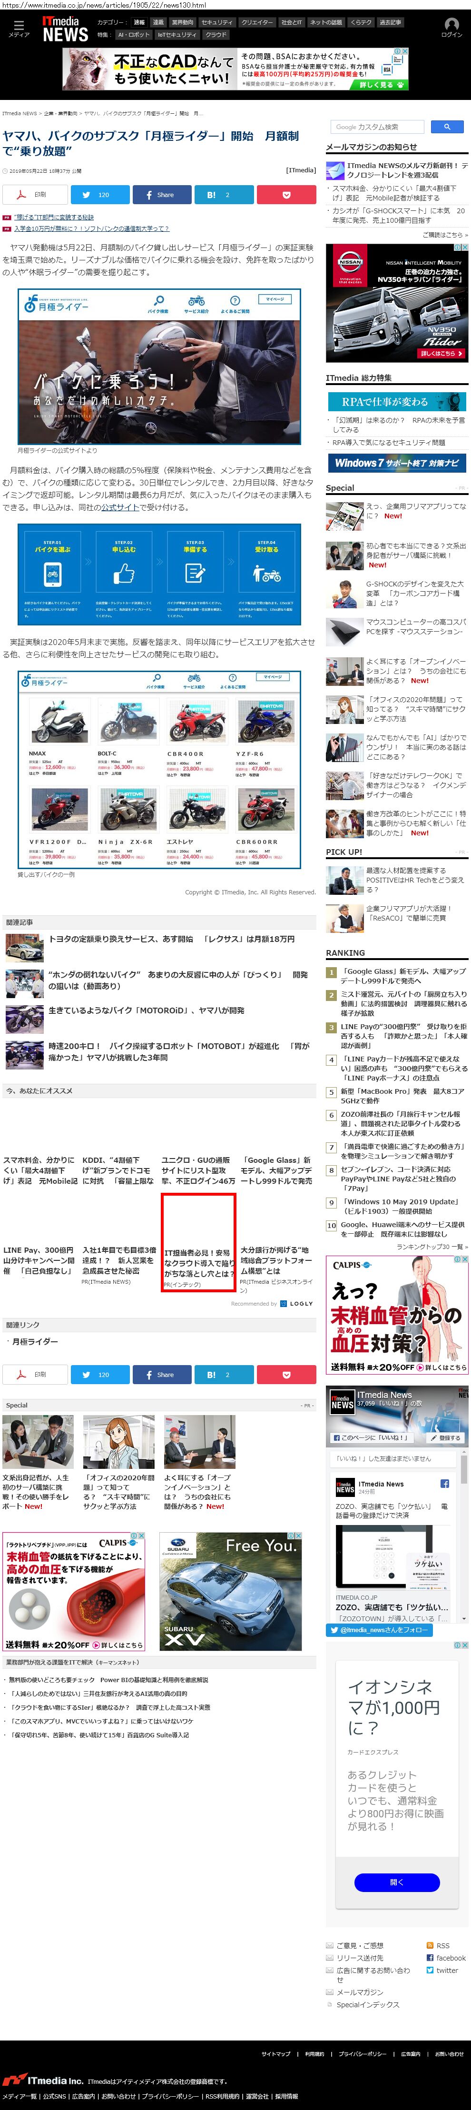Click Pocket button below the 関連リンク section
This screenshot has width=471, height=2110.
tap(286, 1375)
